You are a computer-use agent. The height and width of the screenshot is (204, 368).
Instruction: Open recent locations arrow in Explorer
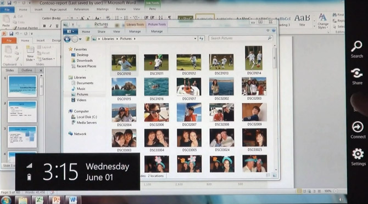pyautogui.click(x=80, y=39)
